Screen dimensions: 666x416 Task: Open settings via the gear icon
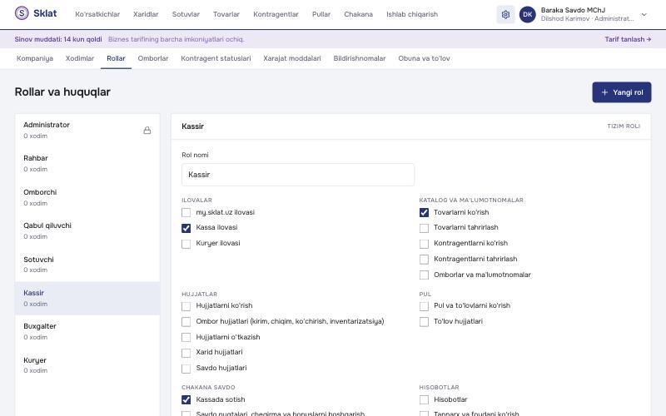[505, 14]
